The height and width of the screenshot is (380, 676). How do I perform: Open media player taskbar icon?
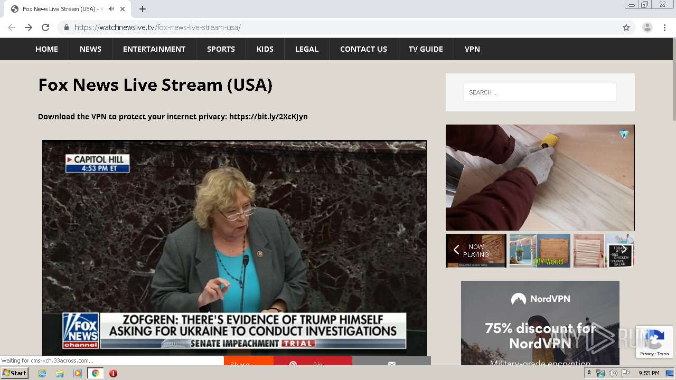pos(78,373)
